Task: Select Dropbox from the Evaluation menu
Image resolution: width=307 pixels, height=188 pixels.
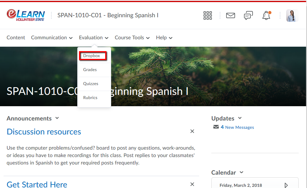Action: (92, 56)
